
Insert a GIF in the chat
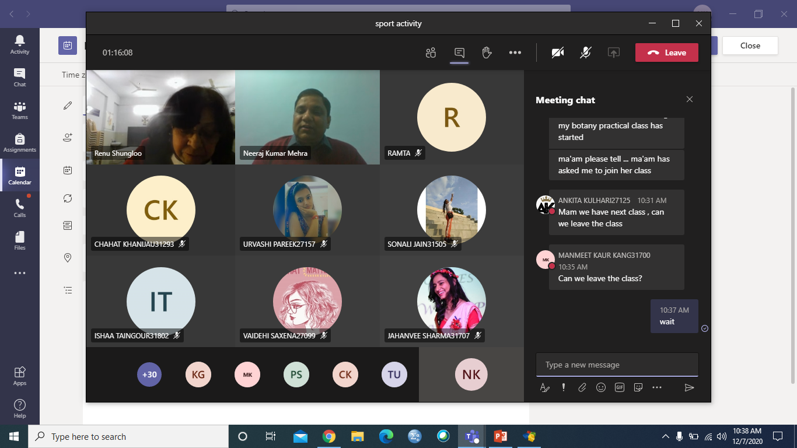click(619, 387)
